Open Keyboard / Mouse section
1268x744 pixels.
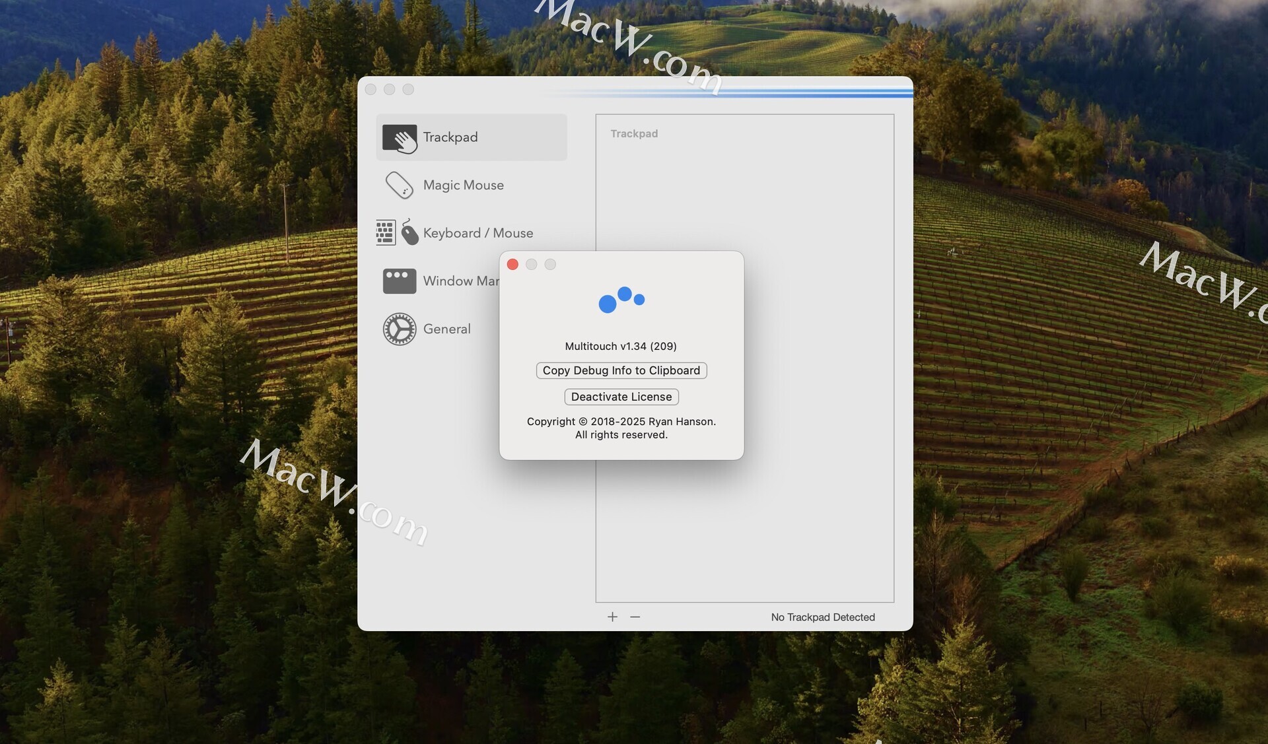click(x=472, y=233)
